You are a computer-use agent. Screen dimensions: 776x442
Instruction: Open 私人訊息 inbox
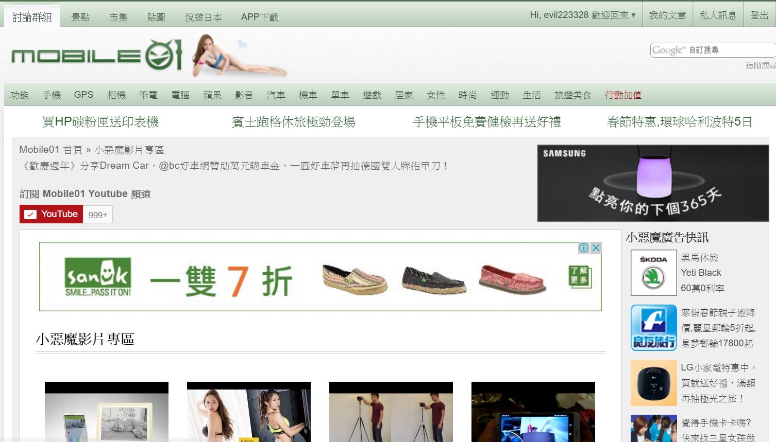[718, 15]
